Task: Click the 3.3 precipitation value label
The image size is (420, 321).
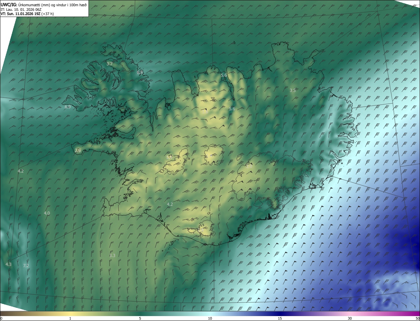Action: pos(112,255)
